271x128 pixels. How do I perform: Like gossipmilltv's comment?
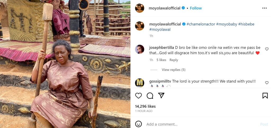coord(267,83)
